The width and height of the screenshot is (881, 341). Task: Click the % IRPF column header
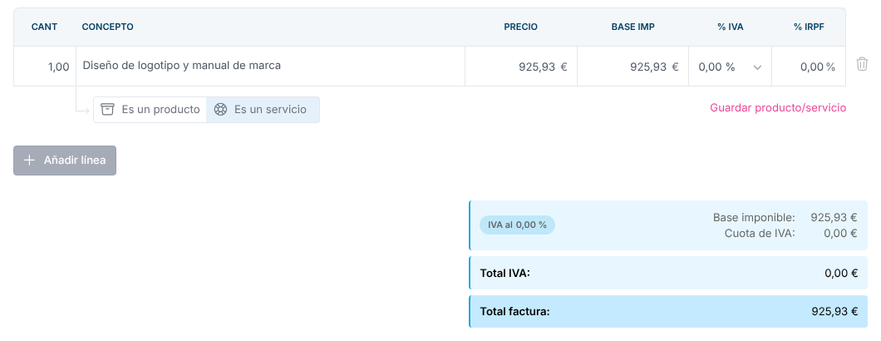[809, 27]
